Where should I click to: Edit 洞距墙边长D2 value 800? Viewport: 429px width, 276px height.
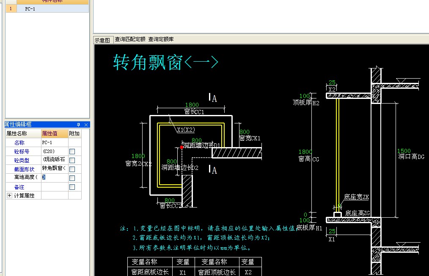pos(171,161)
